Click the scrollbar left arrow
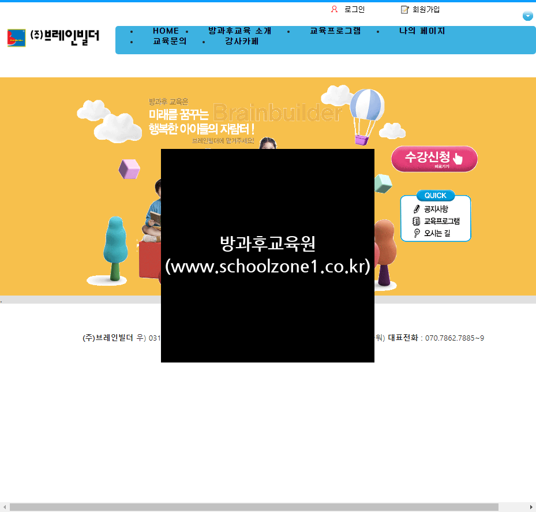The height and width of the screenshot is (512, 536). 4,507
